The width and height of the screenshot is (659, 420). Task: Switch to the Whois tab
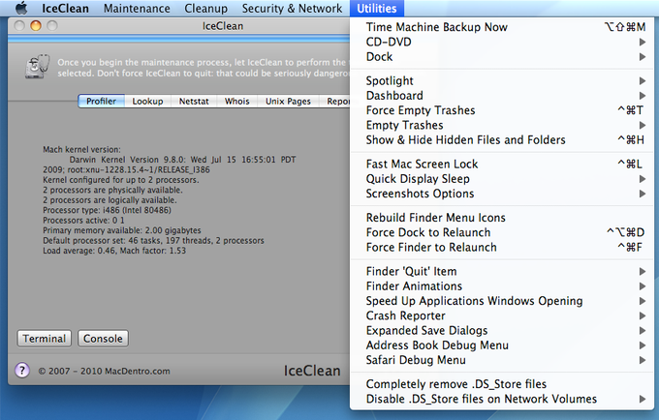pyautogui.click(x=237, y=101)
